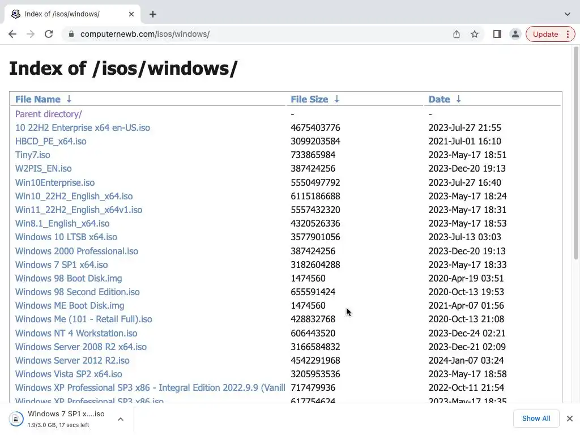Go forward with the forward arrow

pyautogui.click(x=31, y=34)
